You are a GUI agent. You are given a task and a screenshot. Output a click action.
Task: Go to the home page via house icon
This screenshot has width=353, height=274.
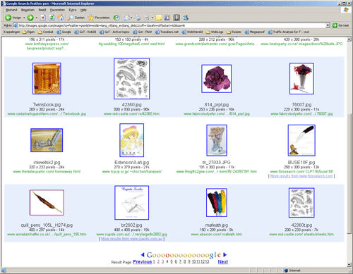(61, 18)
